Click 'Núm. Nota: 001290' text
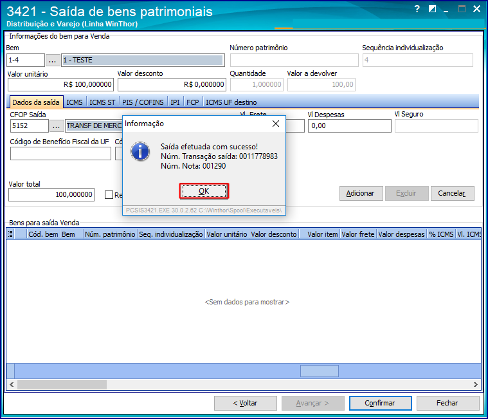The width and height of the screenshot is (488, 419). [x=194, y=166]
